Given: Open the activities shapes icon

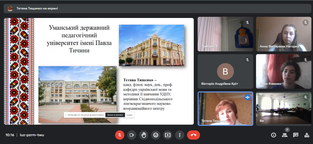Looking at the screenshot, I should [307, 135].
